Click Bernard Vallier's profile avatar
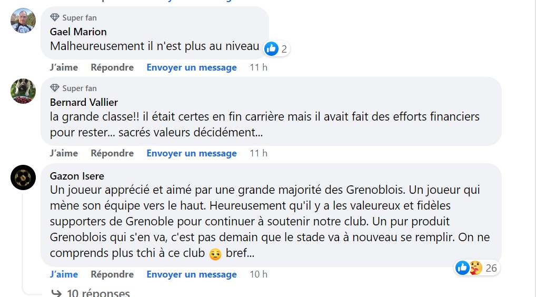Image resolution: width=536 pixels, height=297 pixels. tap(23, 91)
